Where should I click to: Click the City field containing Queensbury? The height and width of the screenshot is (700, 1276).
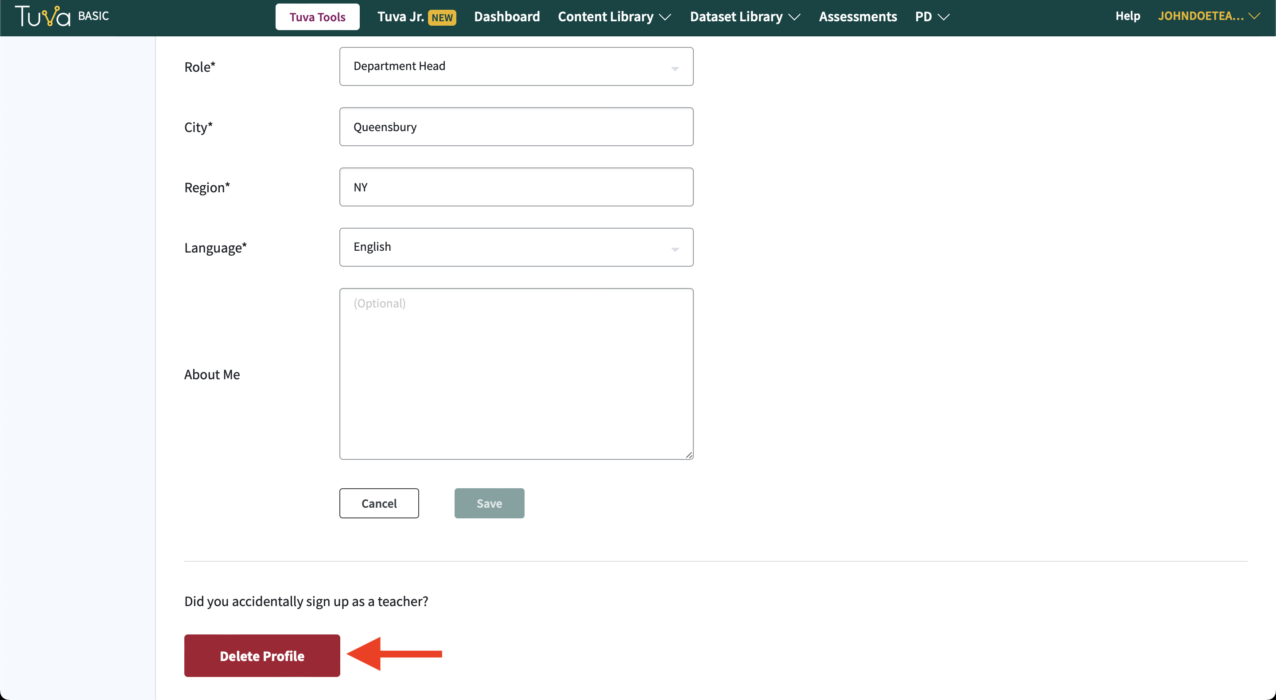pyautogui.click(x=516, y=127)
